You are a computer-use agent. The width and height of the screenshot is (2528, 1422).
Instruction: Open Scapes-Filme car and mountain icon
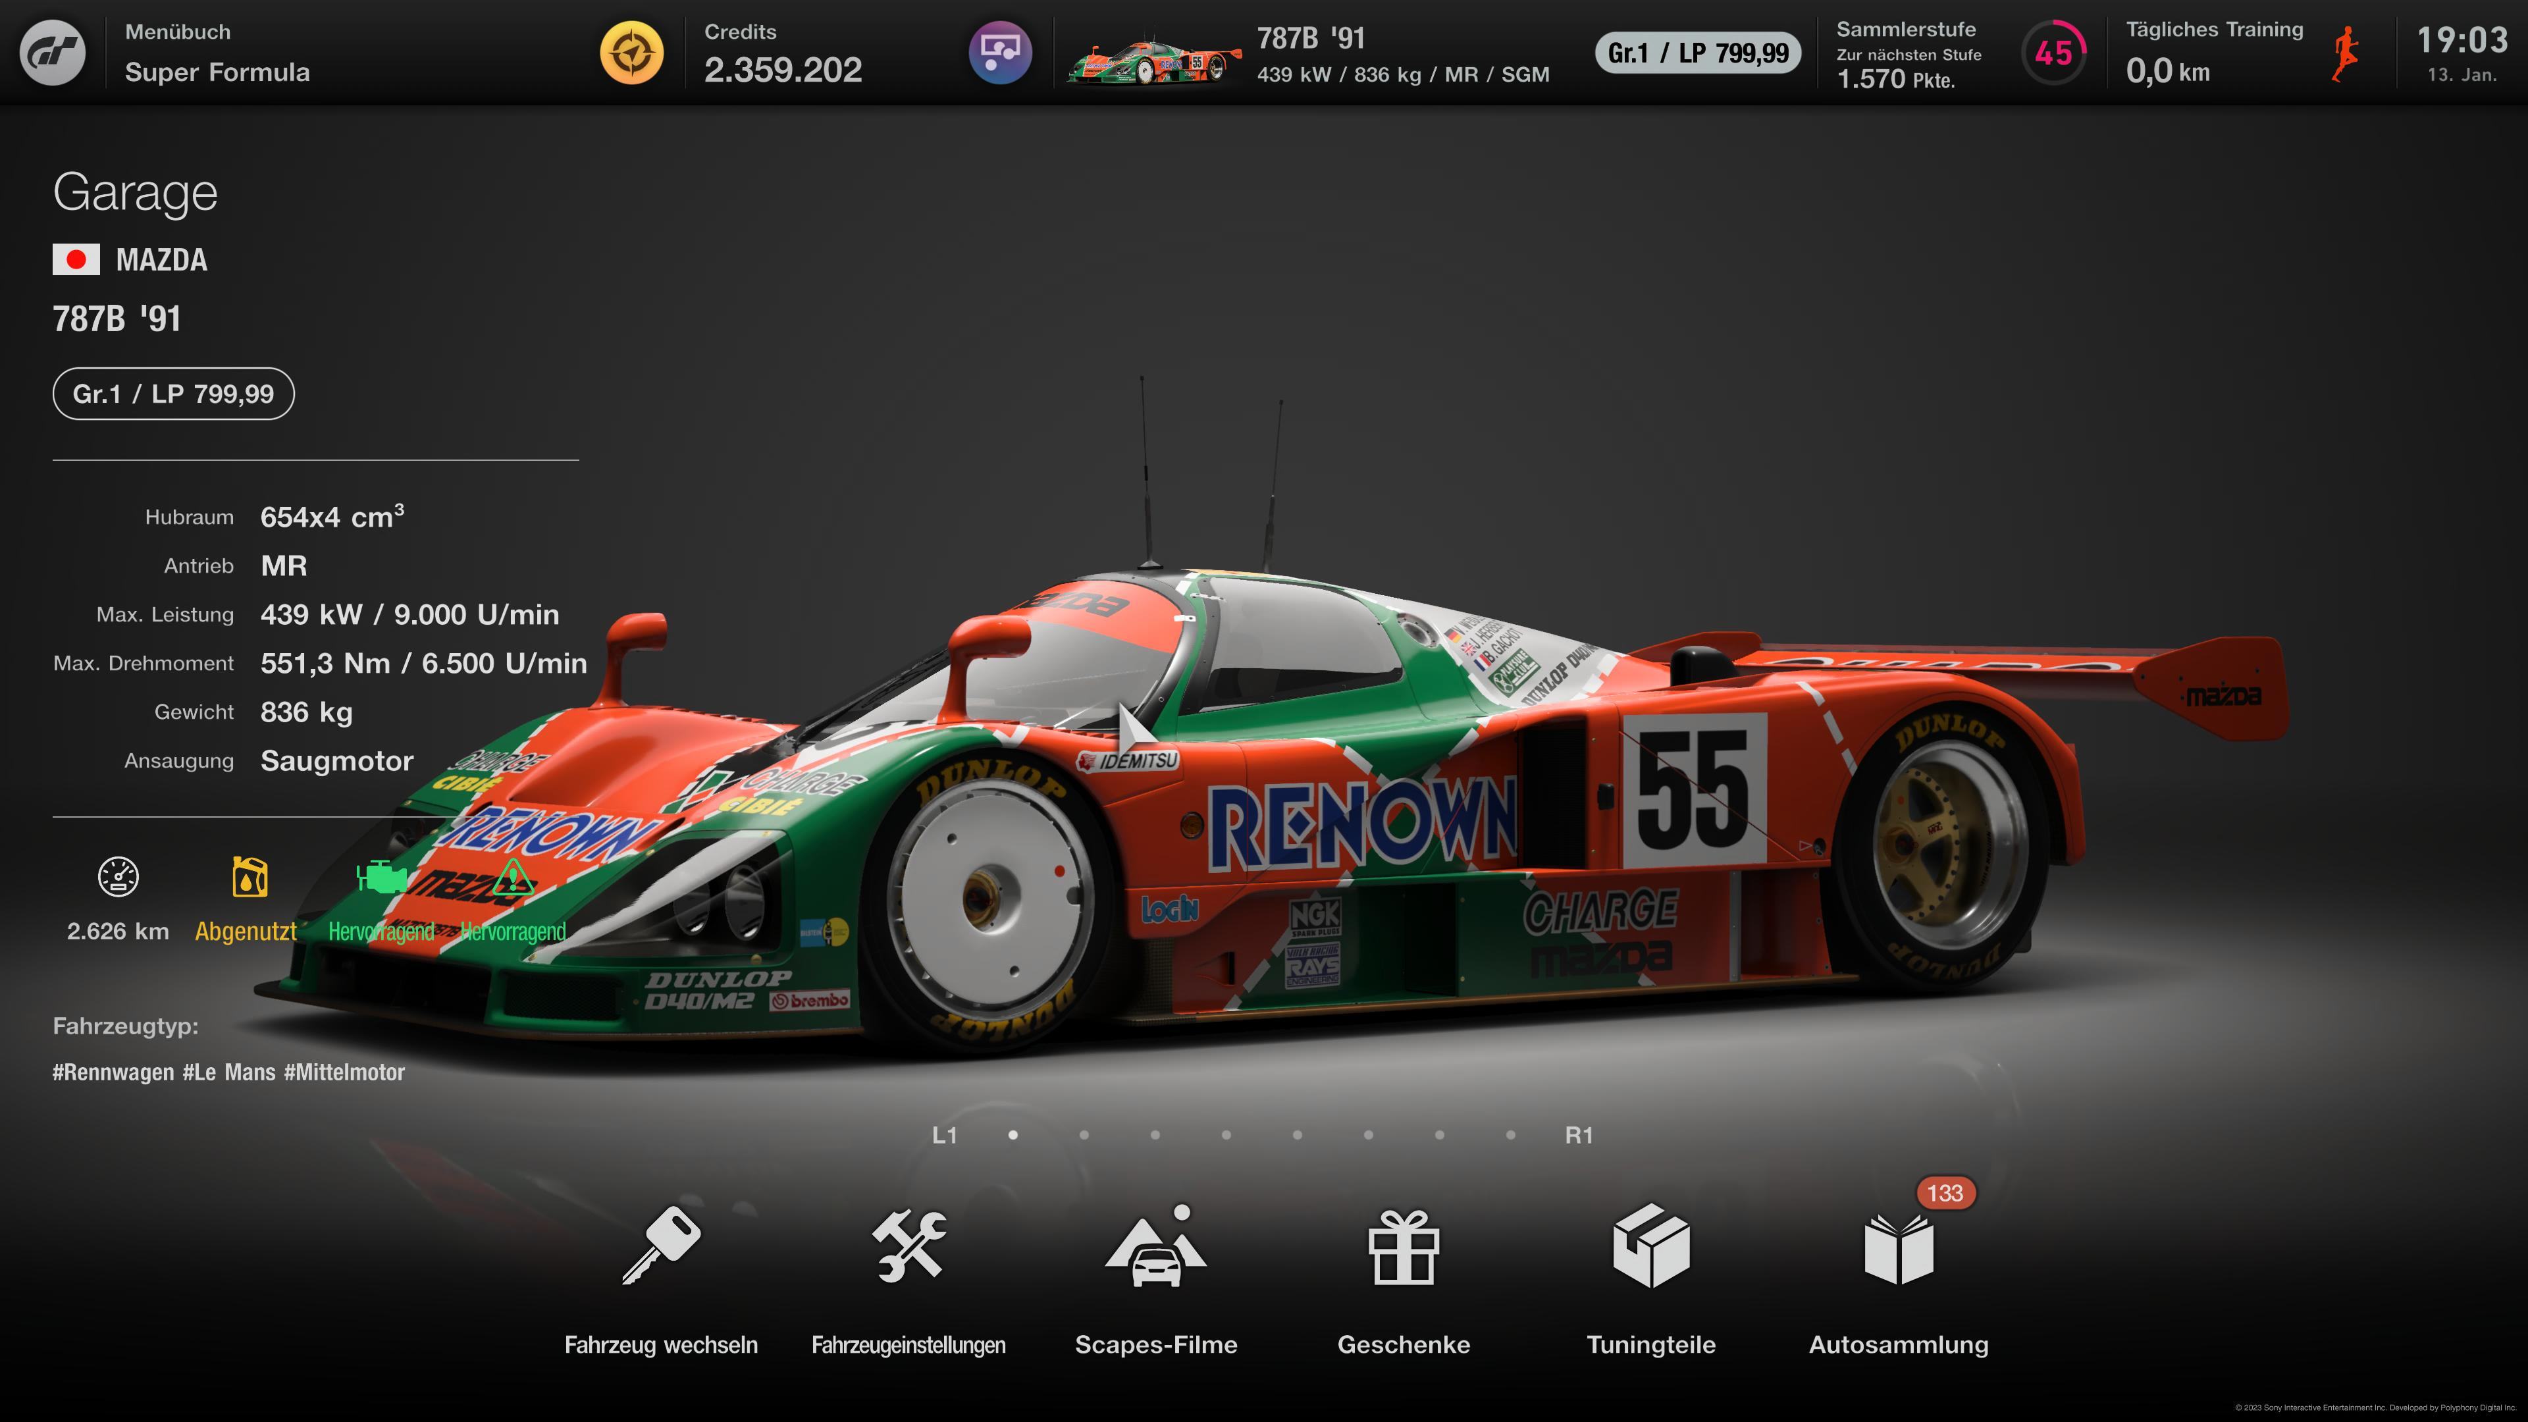[x=1156, y=1246]
